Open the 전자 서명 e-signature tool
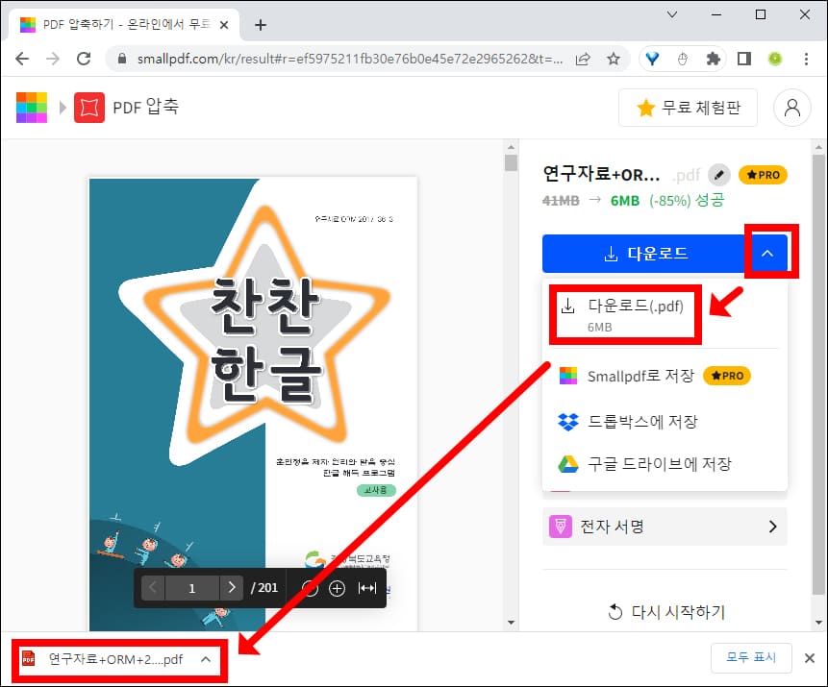This screenshot has height=687, width=828. [665, 526]
